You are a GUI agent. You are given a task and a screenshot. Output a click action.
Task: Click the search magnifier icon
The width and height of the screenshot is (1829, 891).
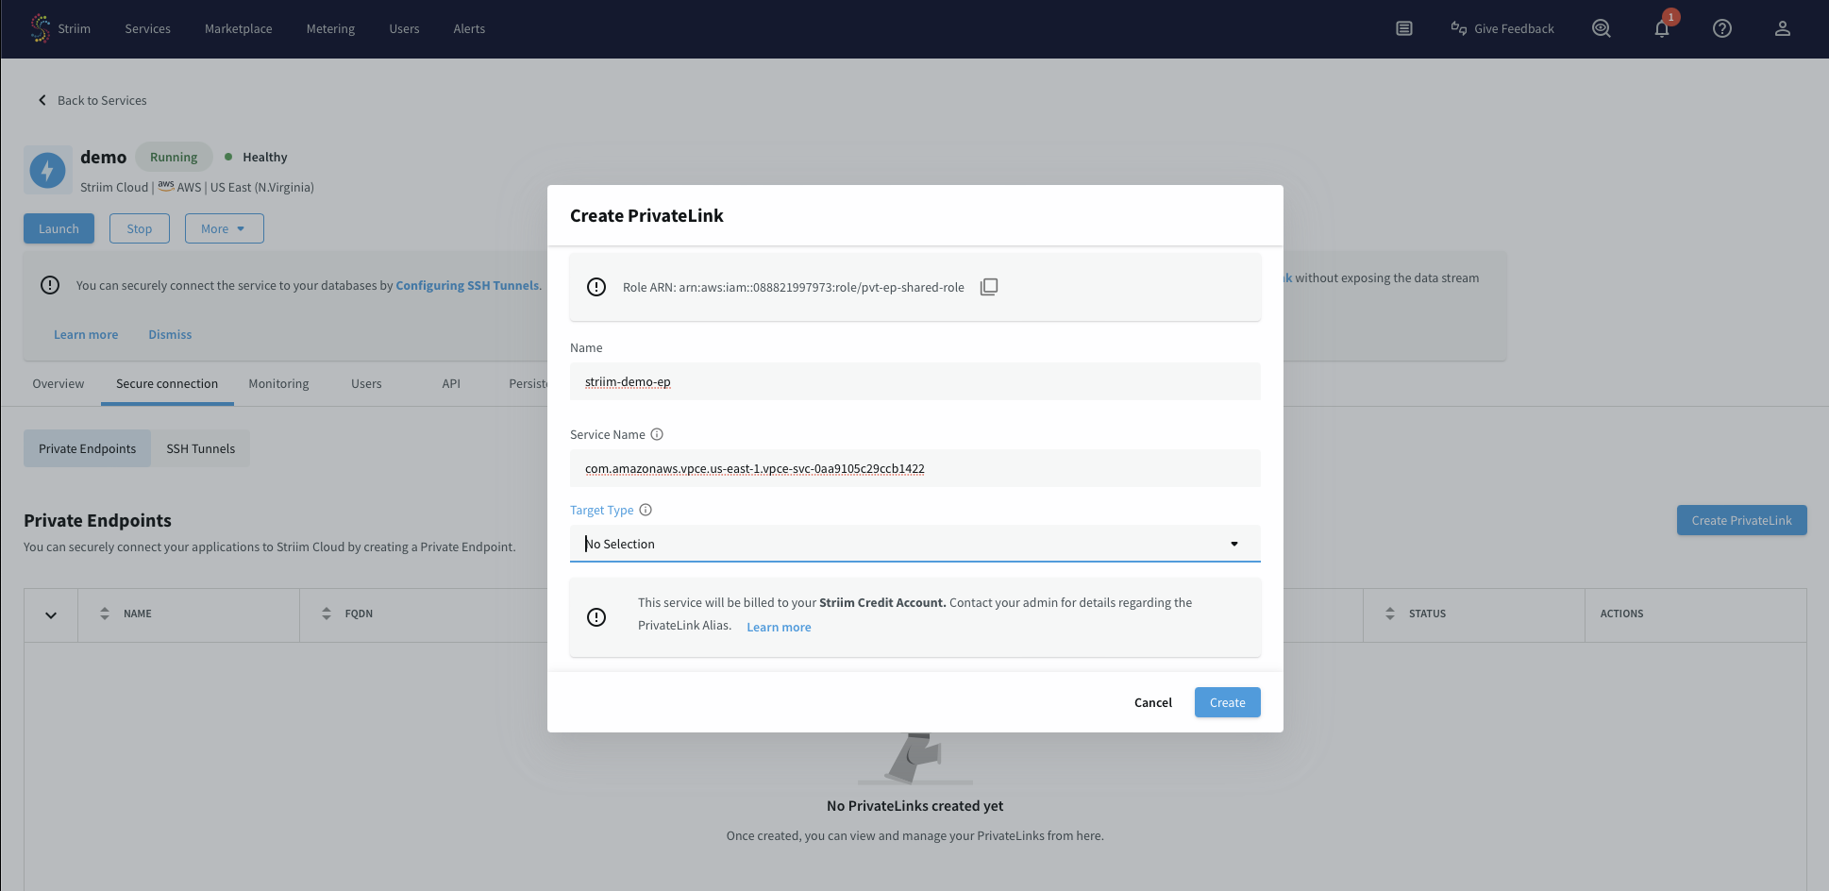point(1601,28)
